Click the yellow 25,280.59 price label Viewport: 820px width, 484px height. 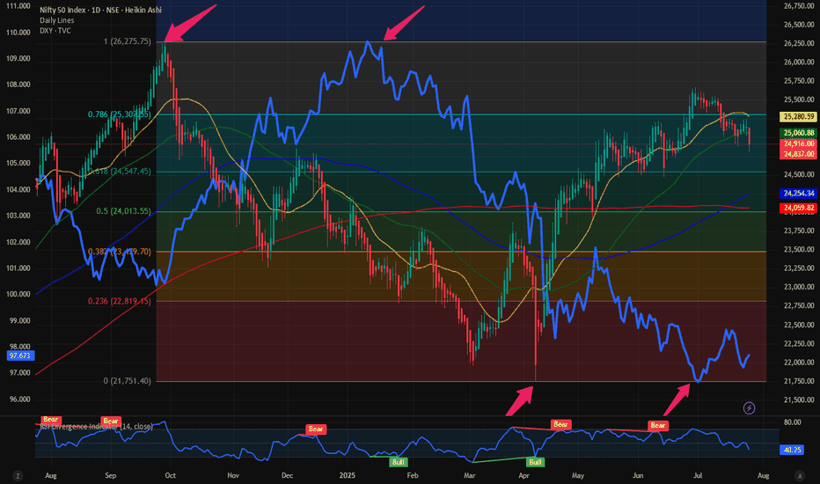click(x=799, y=117)
